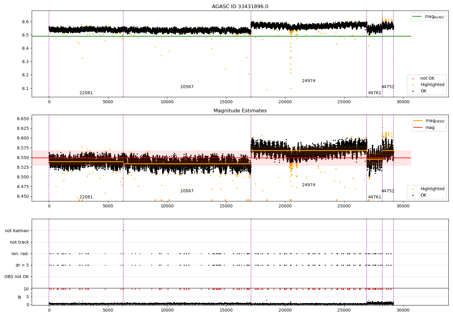Click obsid label 44752 in Magnitude Estimates plot
The width and height of the screenshot is (453, 317).
pos(388,191)
